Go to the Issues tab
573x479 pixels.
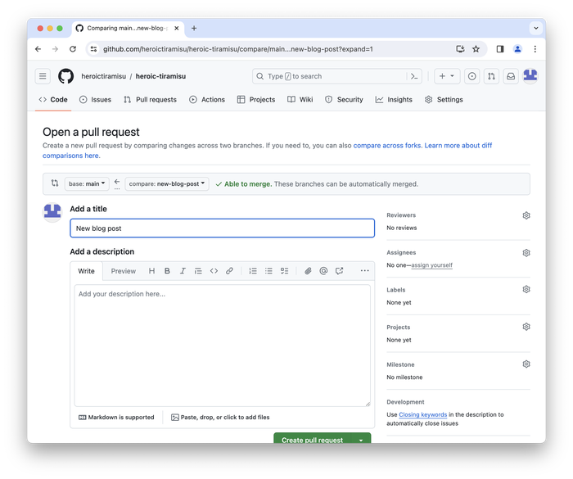[x=96, y=99]
